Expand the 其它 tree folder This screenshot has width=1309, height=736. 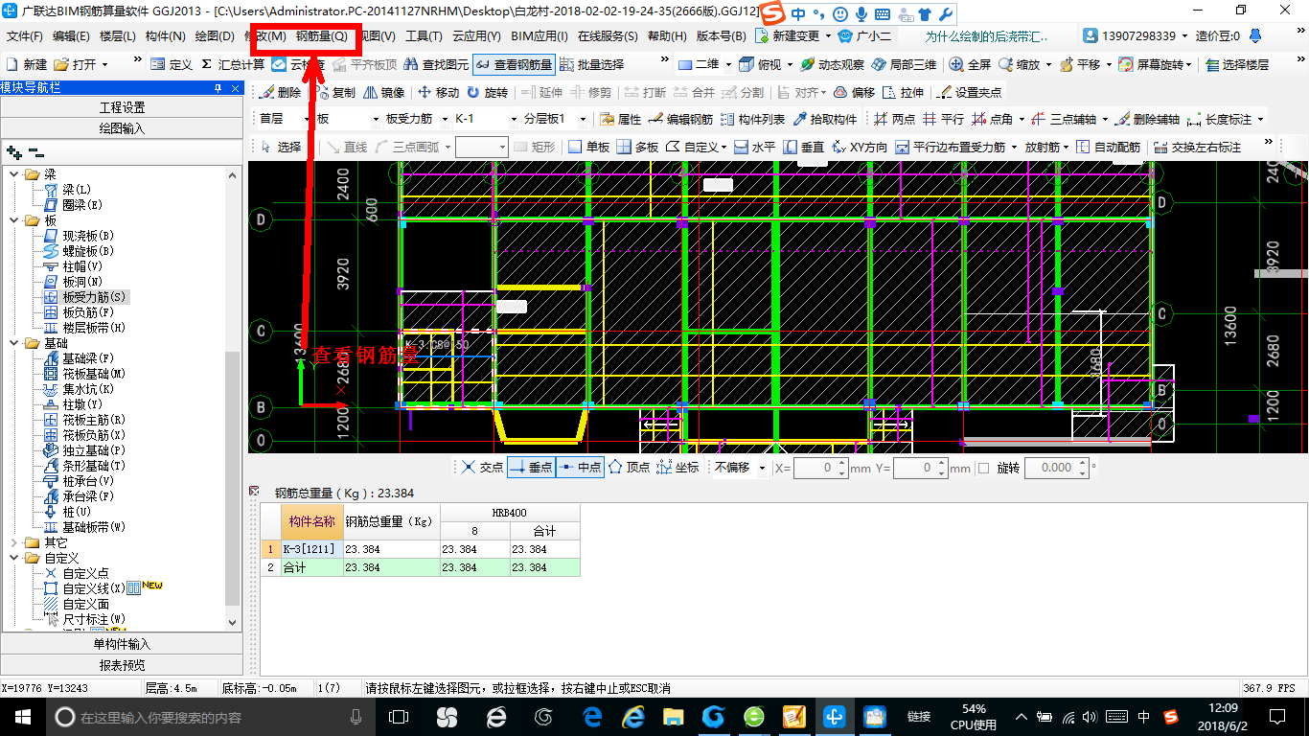click(14, 542)
